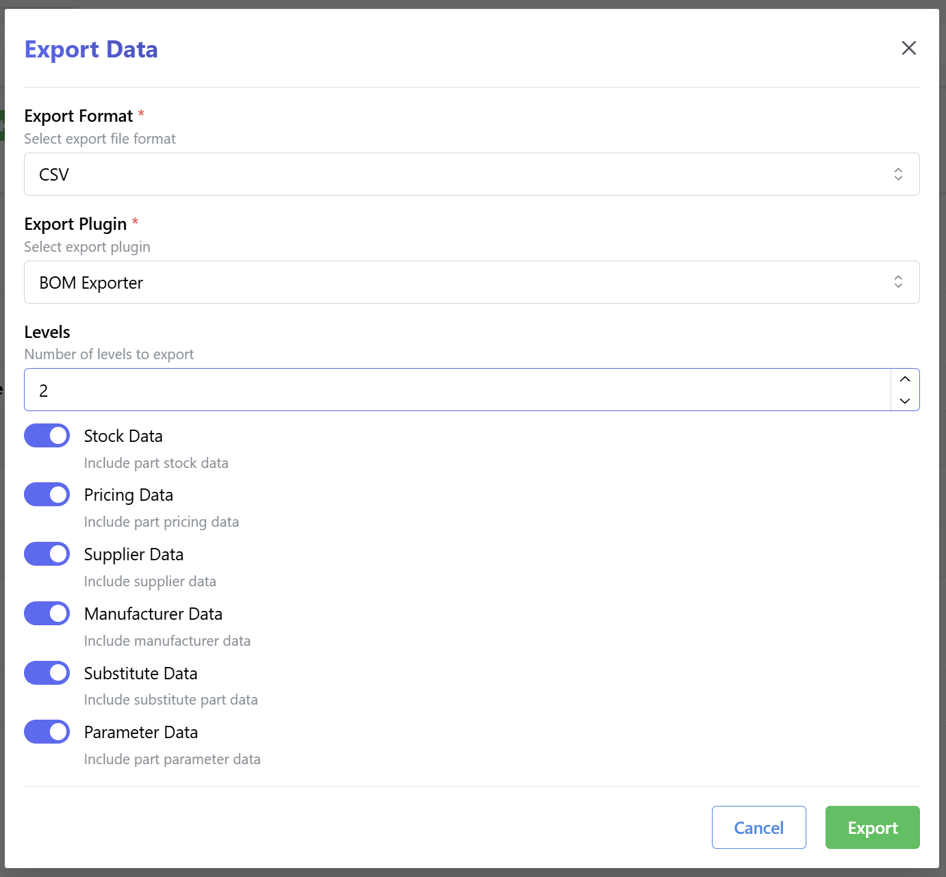Click the chevron icon on the BOM Exporter selector
Image resolution: width=946 pixels, height=877 pixels.
pos(898,282)
